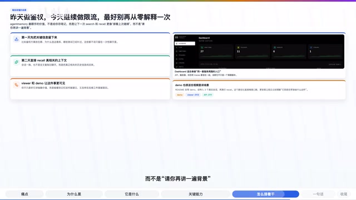Click the subtitle 而不是"请你再讲一遍背景"
This screenshot has height=200, width=356.
[178, 179]
